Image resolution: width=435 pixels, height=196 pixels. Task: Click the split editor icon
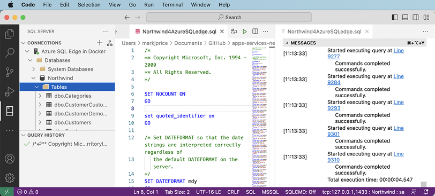[255, 32]
